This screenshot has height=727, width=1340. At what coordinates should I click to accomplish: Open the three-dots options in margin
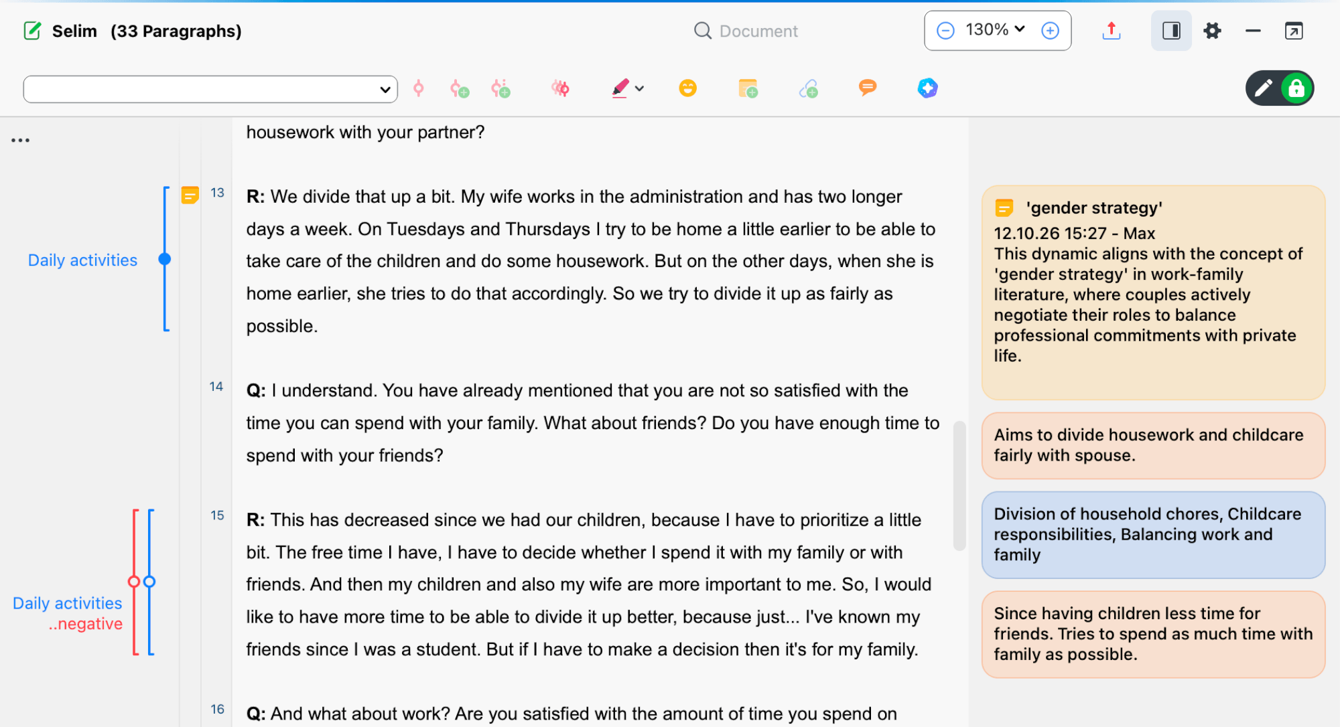point(20,140)
